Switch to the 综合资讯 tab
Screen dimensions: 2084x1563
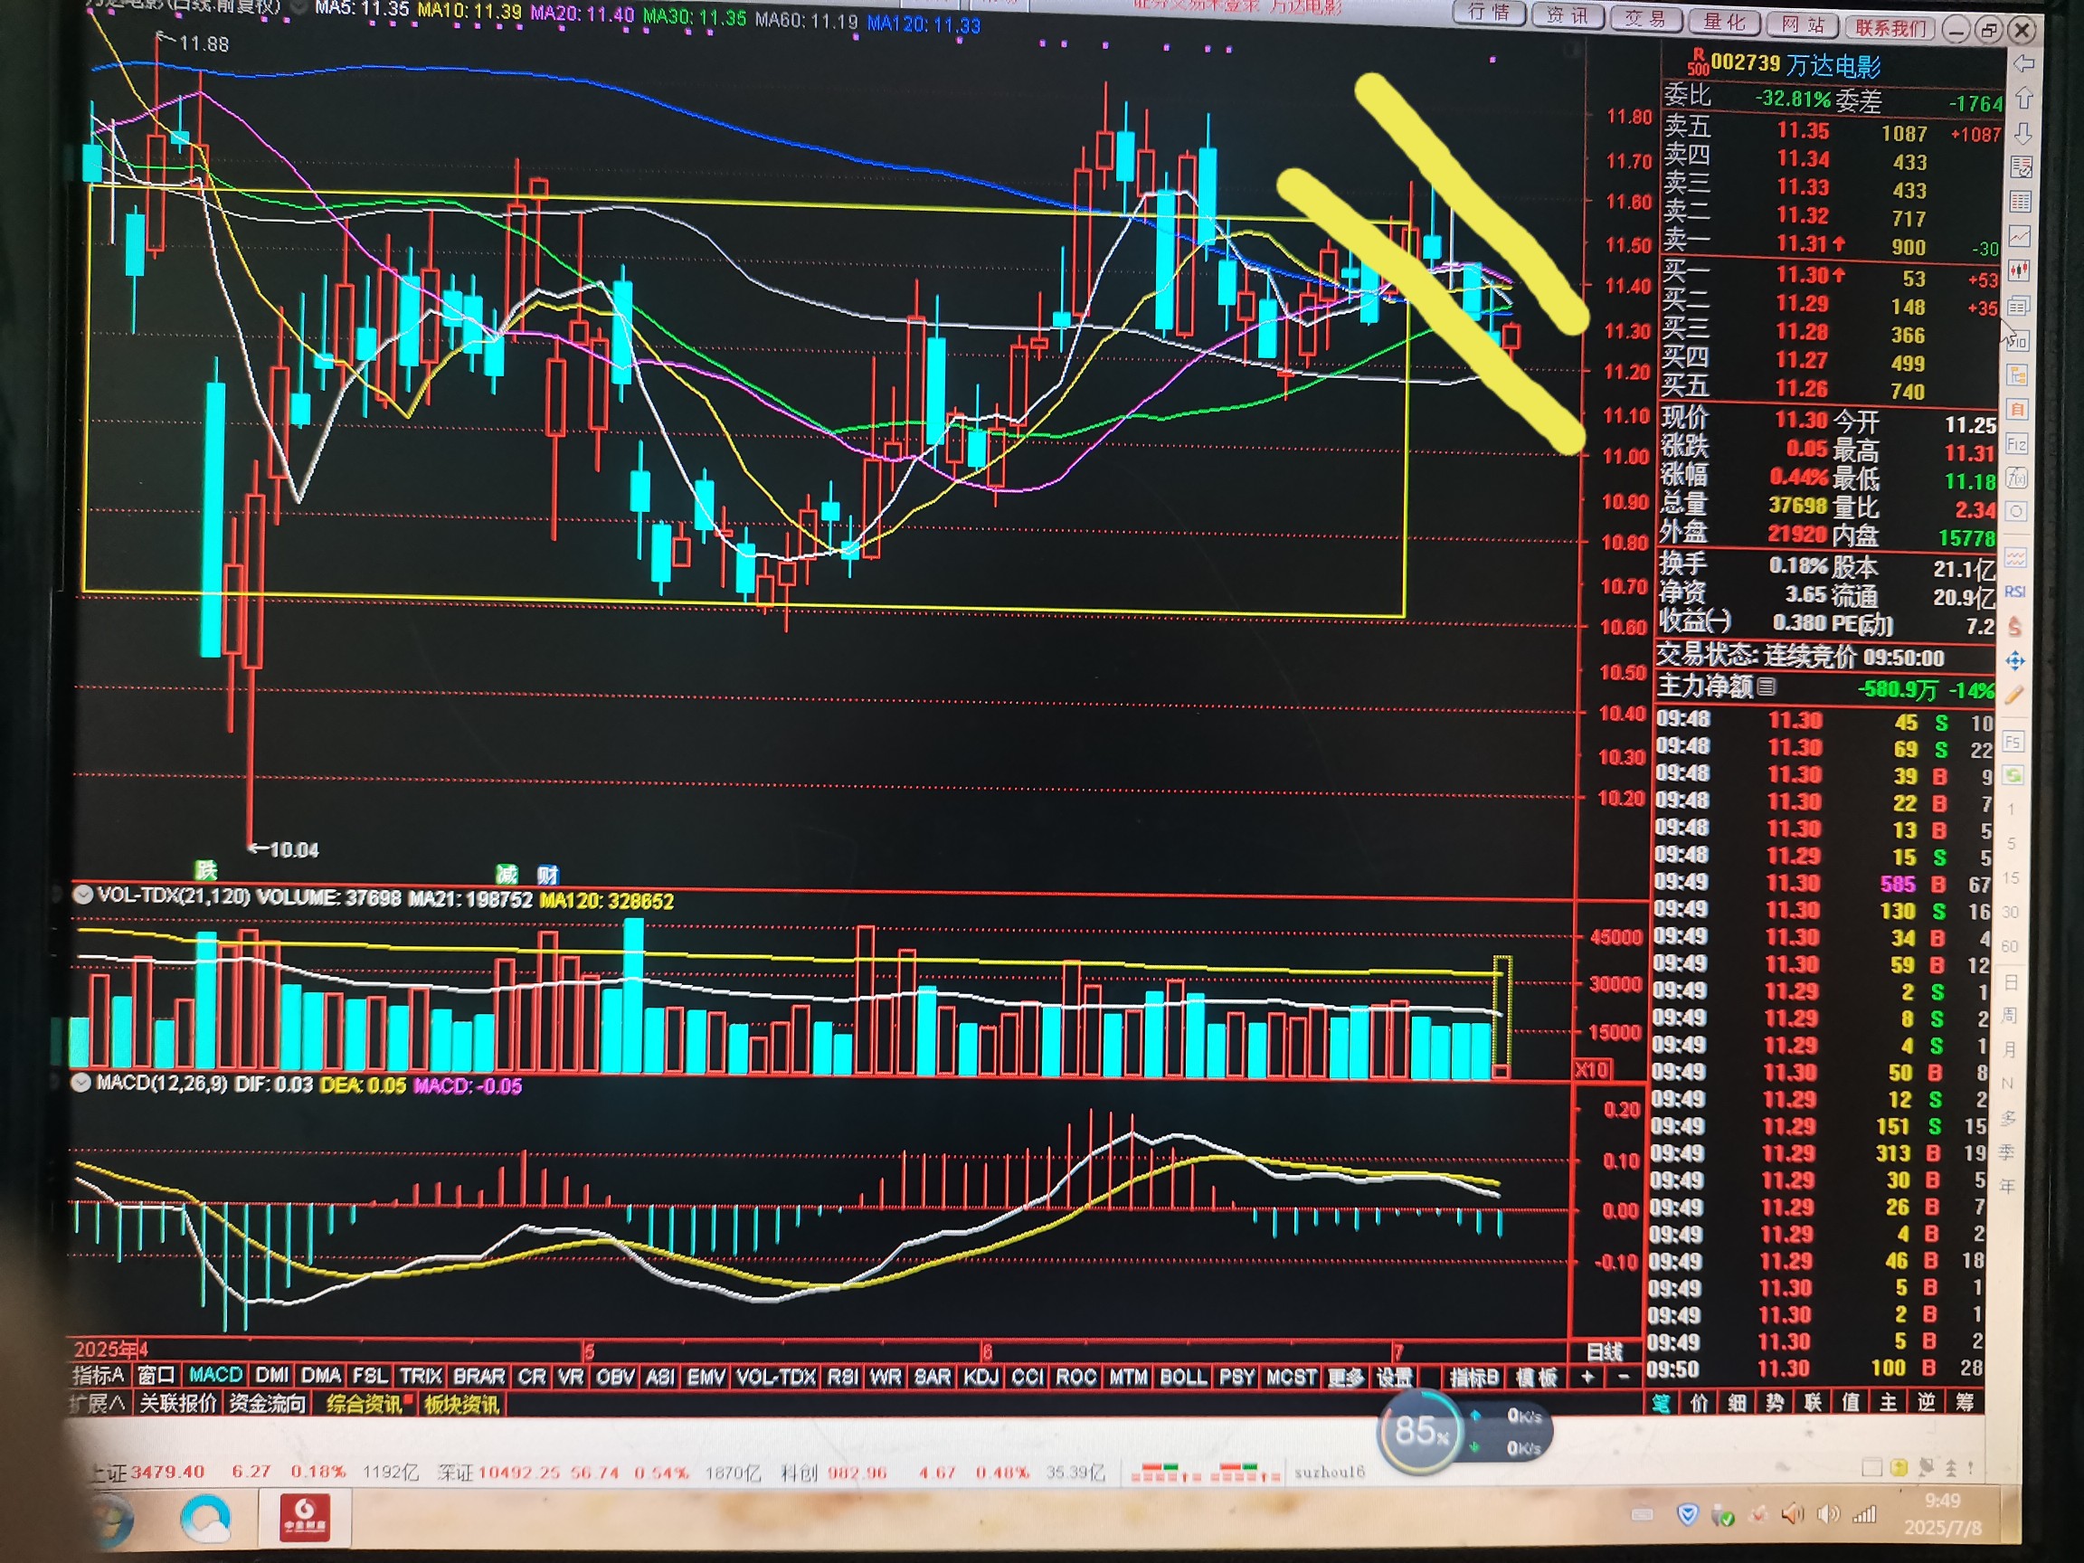tap(365, 1404)
